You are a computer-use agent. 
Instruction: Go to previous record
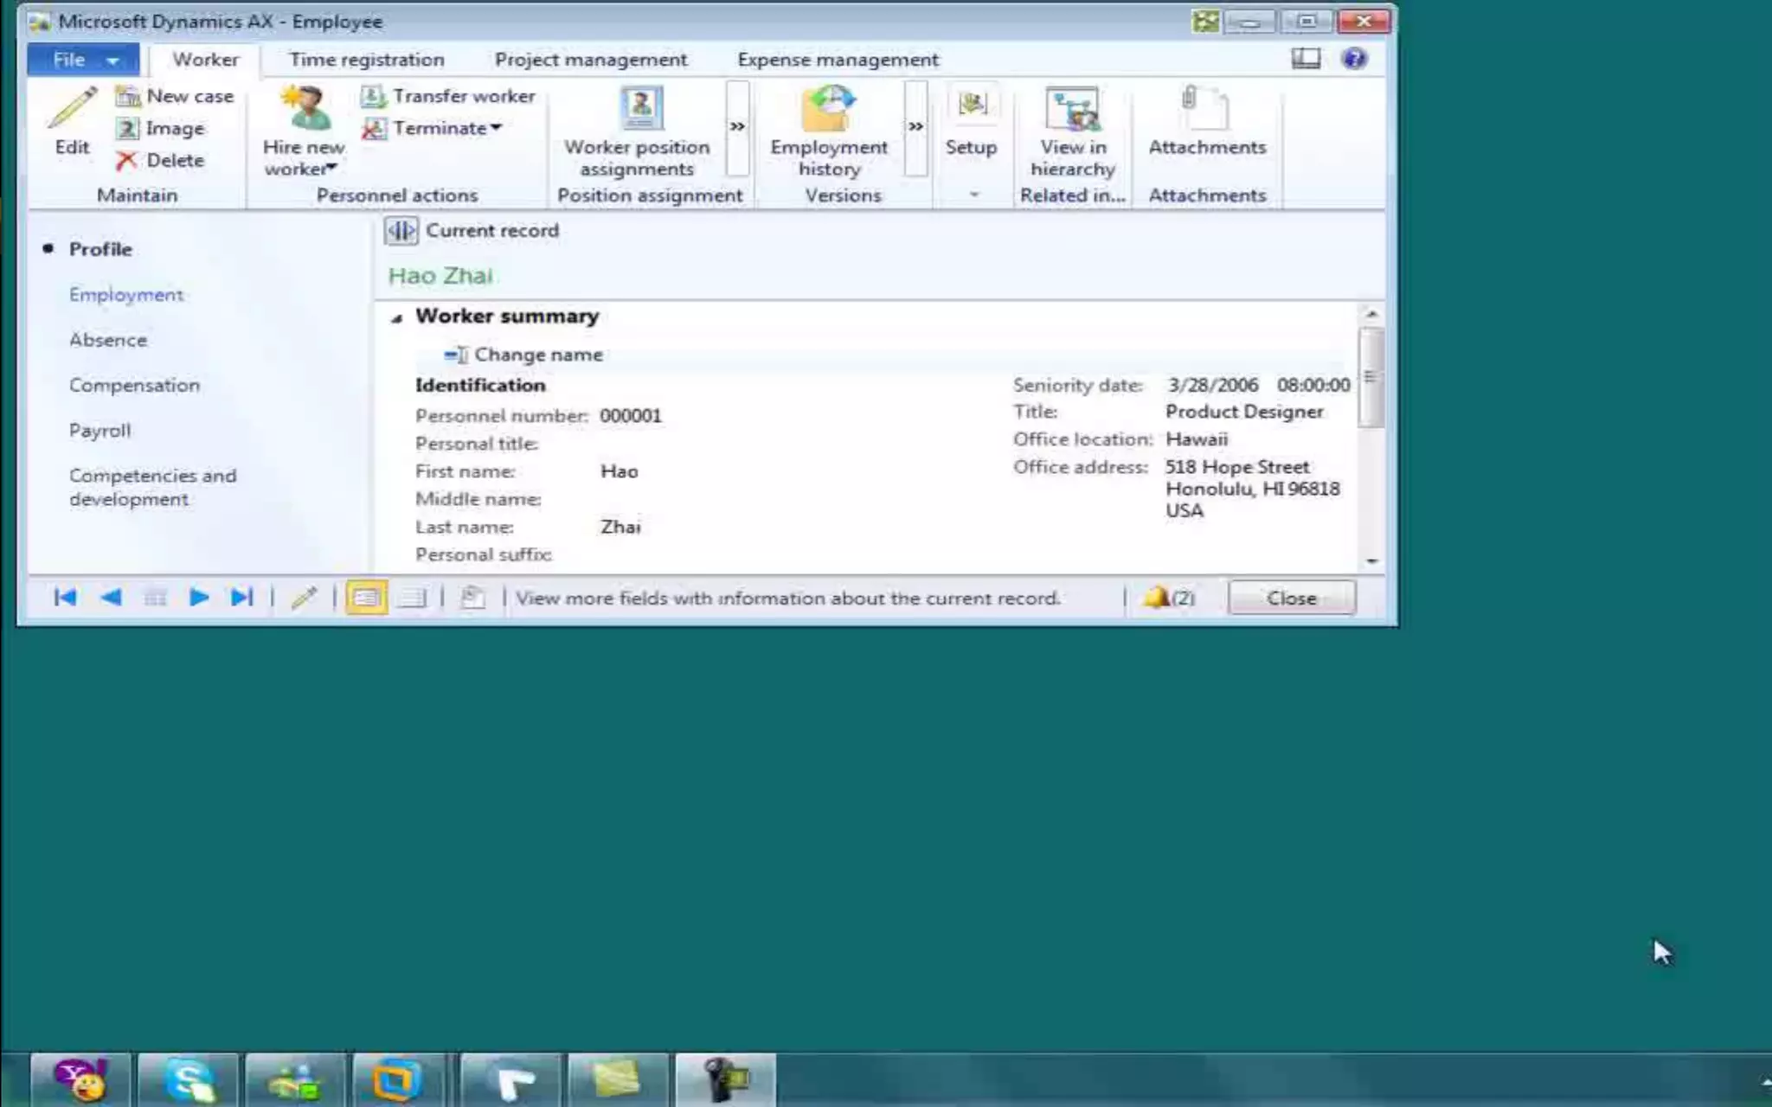point(110,598)
